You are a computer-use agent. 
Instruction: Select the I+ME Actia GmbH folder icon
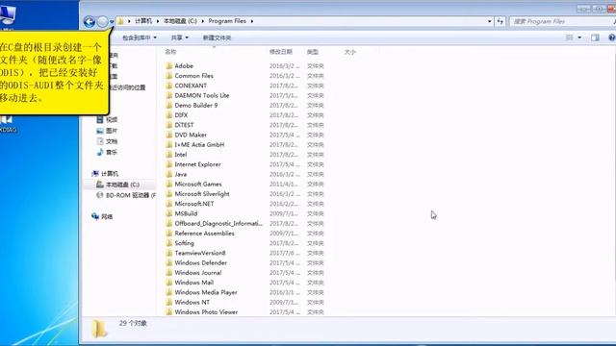click(x=169, y=144)
